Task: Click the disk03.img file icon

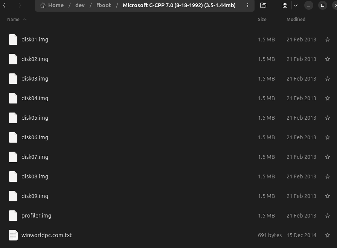Action: tap(13, 79)
